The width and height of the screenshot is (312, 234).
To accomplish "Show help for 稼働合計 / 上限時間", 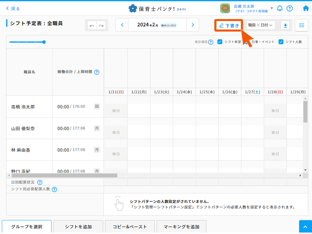I will 97,72.
